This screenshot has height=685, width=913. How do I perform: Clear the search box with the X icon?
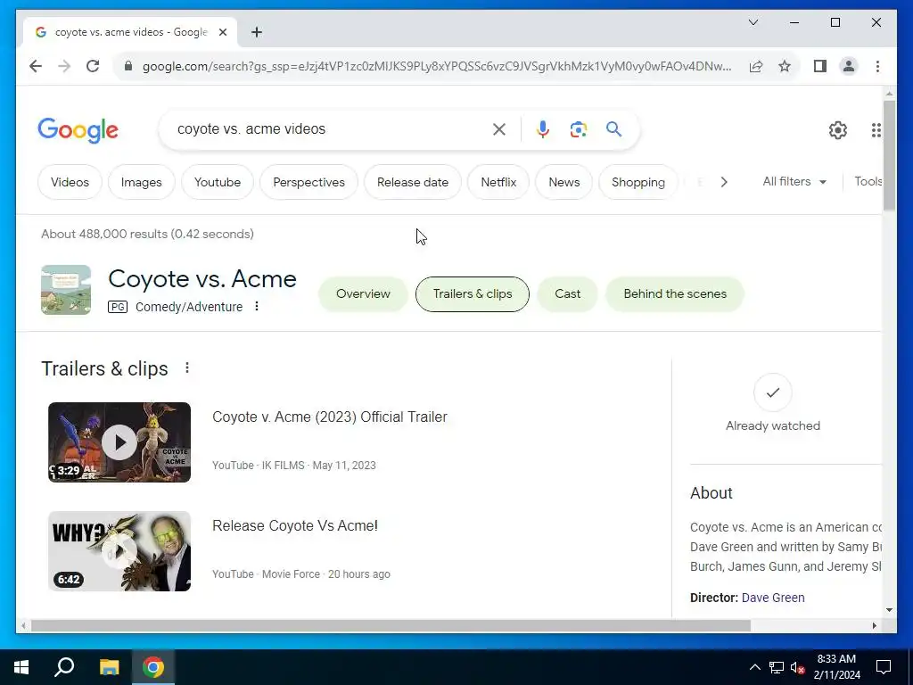(499, 129)
